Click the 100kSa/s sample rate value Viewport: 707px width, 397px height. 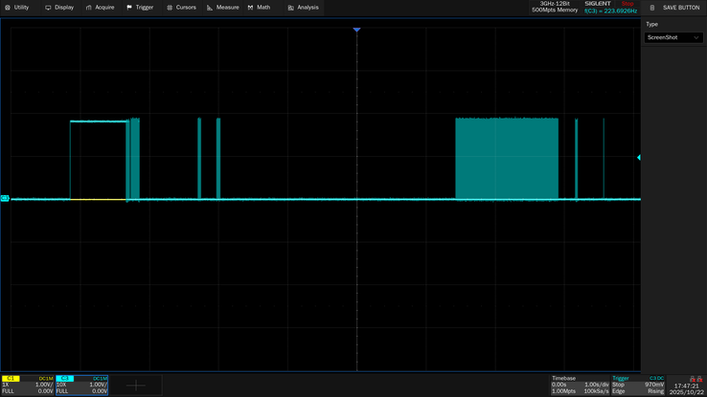[x=597, y=391]
